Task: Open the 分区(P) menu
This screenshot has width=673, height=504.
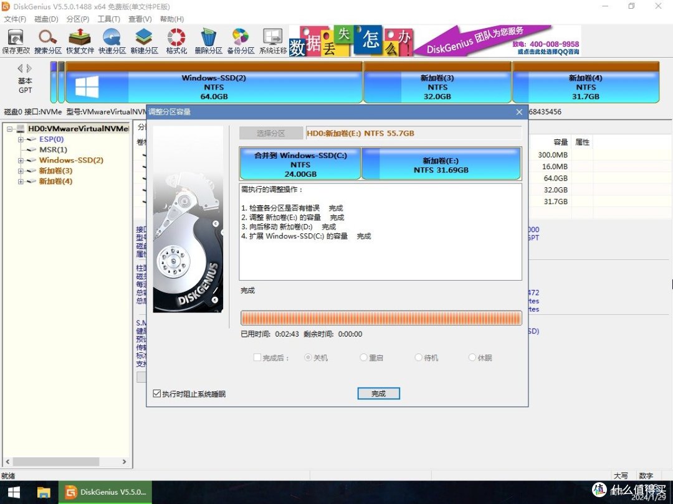Action: [78, 19]
